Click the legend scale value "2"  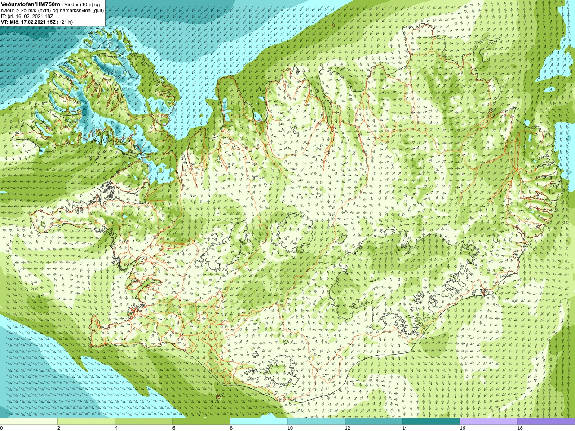click(59, 428)
